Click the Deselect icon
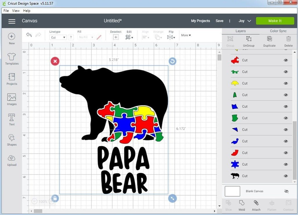Screen dimensions: 298x215 click(x=116, y=37)
